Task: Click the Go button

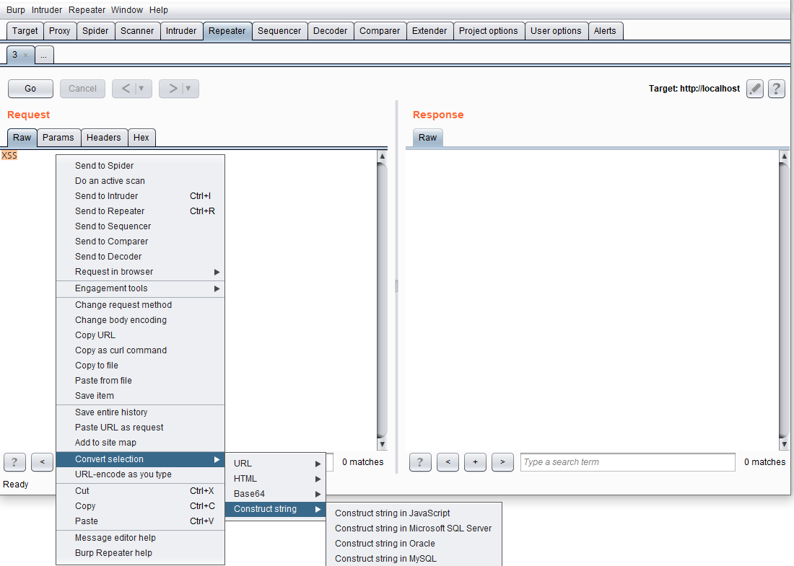Action: pyautogui.click(x=30, y=89)
